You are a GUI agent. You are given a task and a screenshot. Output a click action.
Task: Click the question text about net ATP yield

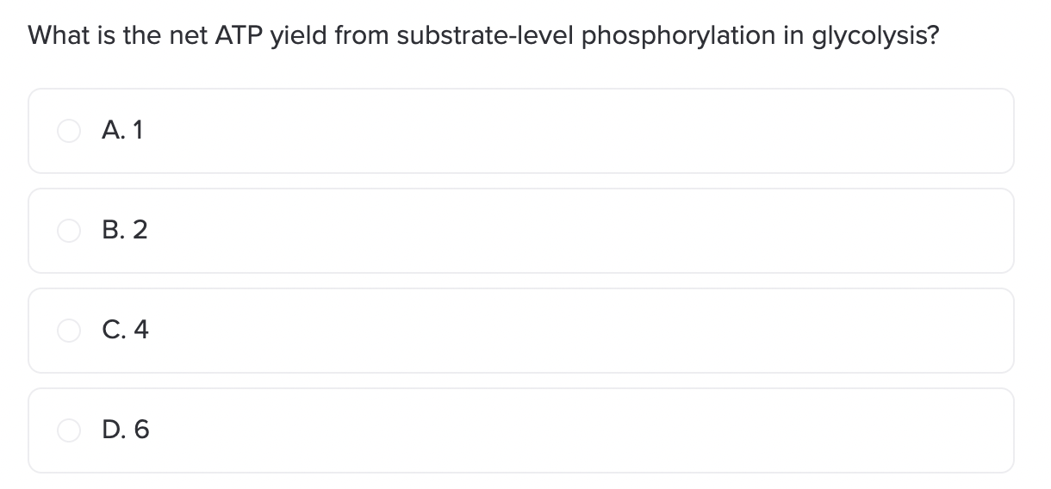tap(483, 36)
